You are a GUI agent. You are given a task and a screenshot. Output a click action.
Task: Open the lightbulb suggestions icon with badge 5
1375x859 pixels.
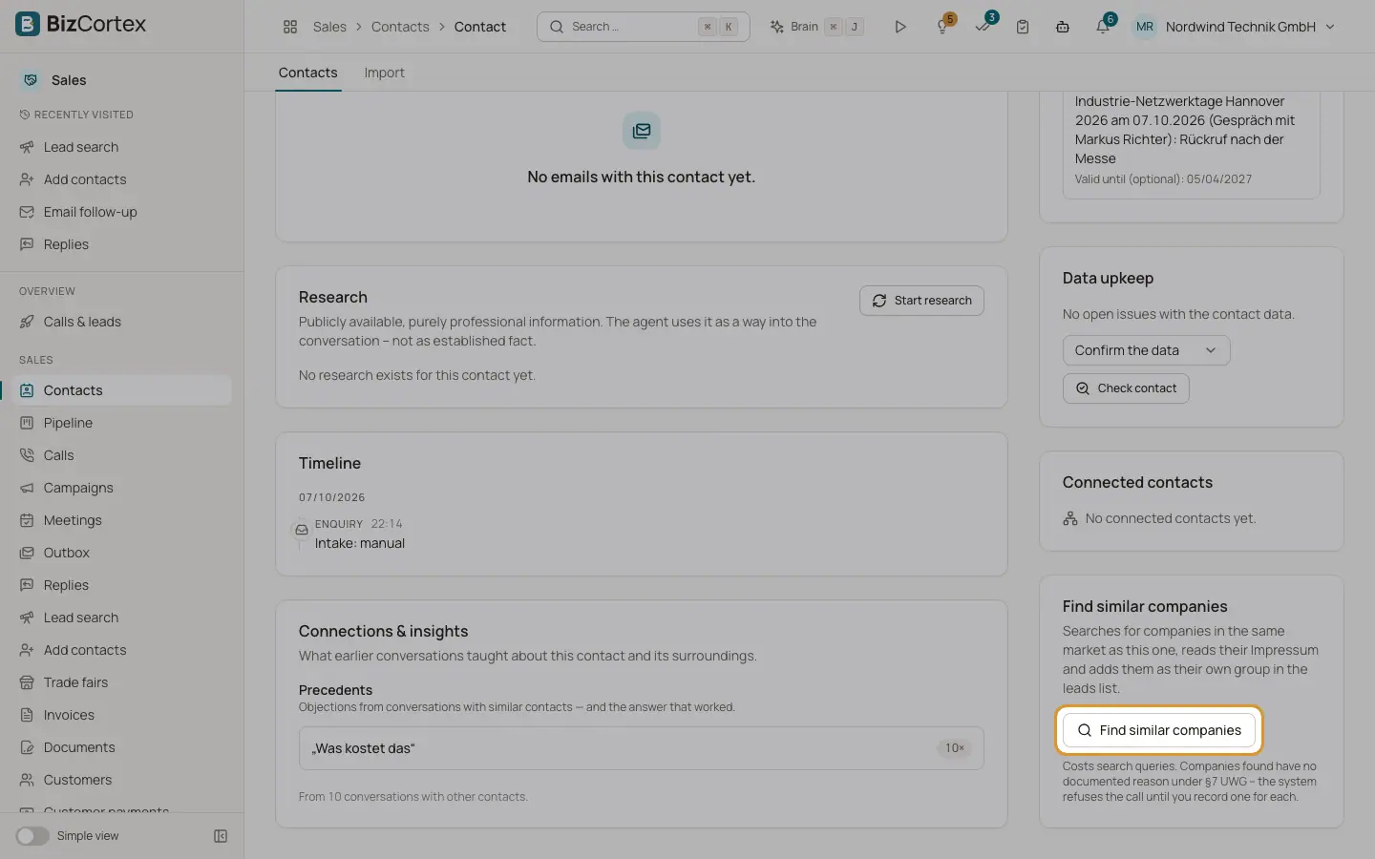[x=942, y=27]
